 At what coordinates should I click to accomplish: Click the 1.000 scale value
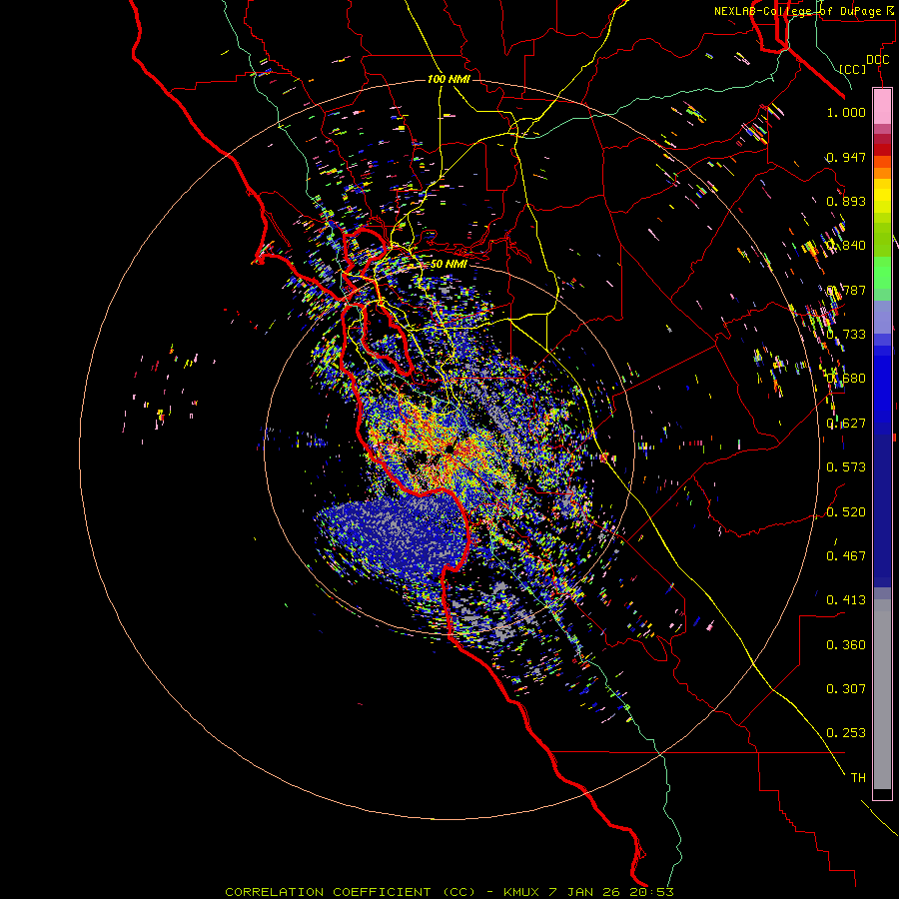point(846,113)
